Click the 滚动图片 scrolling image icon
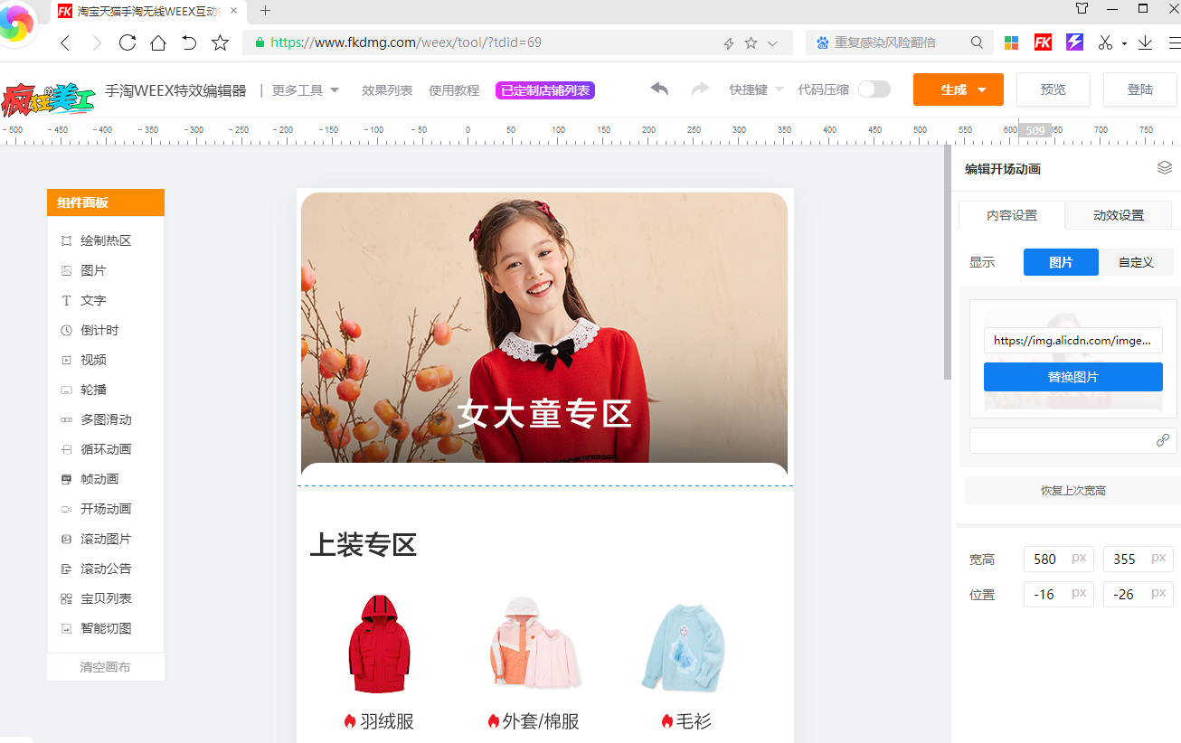 click(66, 539)
